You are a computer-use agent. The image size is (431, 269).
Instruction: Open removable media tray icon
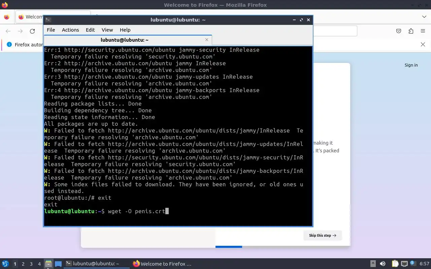pos(373,264)
